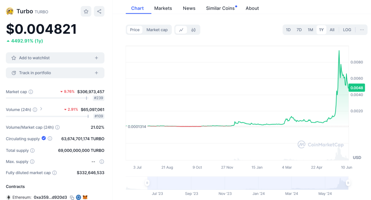Click right handle of chart range slider
Image resolution: width=371 pixels, height=200 pixels.
[x=348, y=183]
